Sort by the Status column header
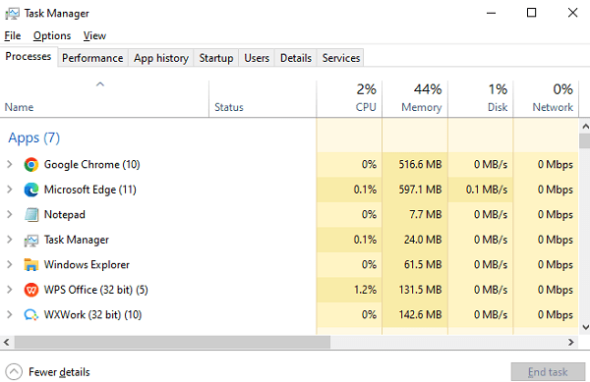This screenshot has width=590, height=382. (x=263, y=99)
